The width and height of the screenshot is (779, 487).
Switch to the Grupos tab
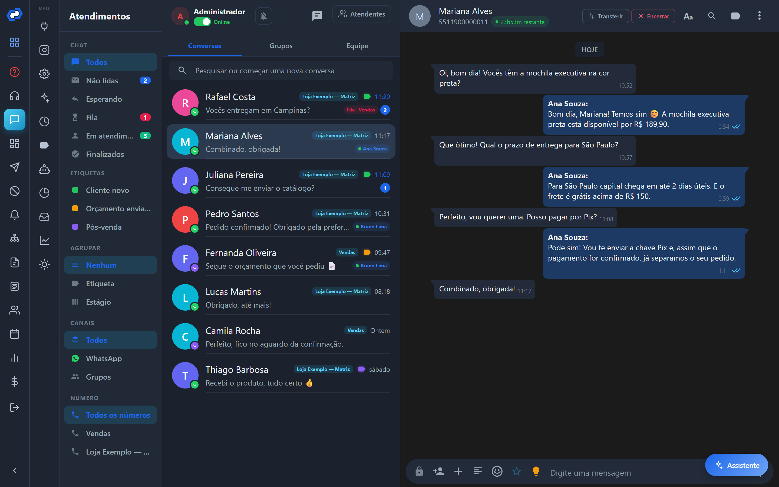click(x=281, y=46)
